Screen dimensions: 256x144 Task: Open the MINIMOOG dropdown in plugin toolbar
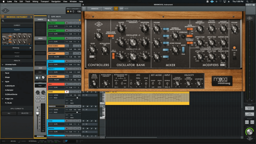(x=95, y=9)
